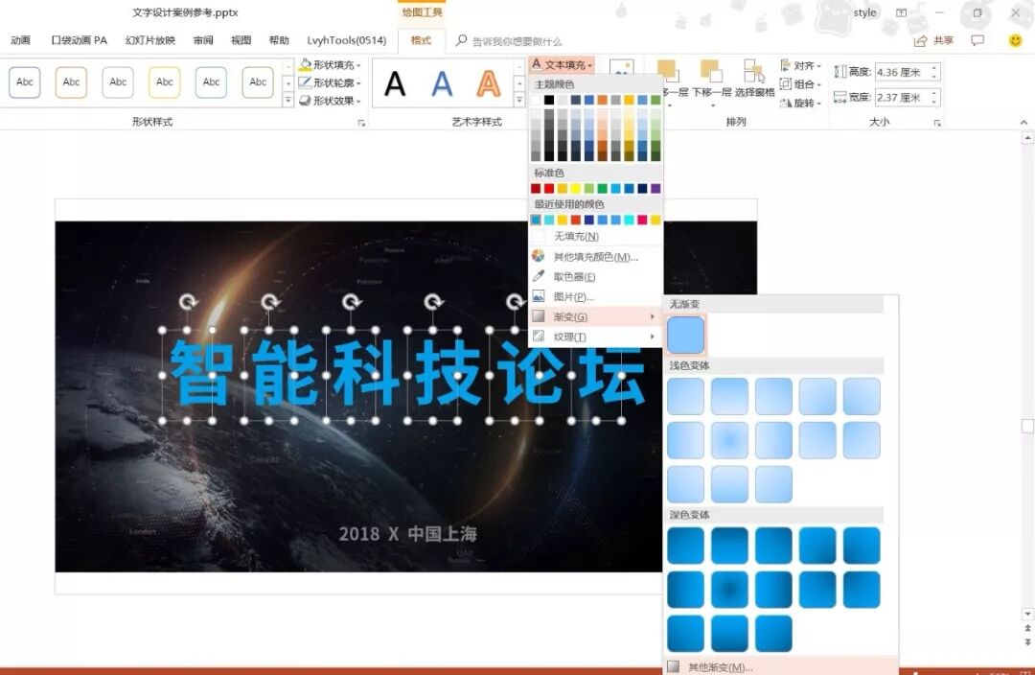Open the 视图 tab
This screenshot has height=675, width=1035.
click(241, 40)
